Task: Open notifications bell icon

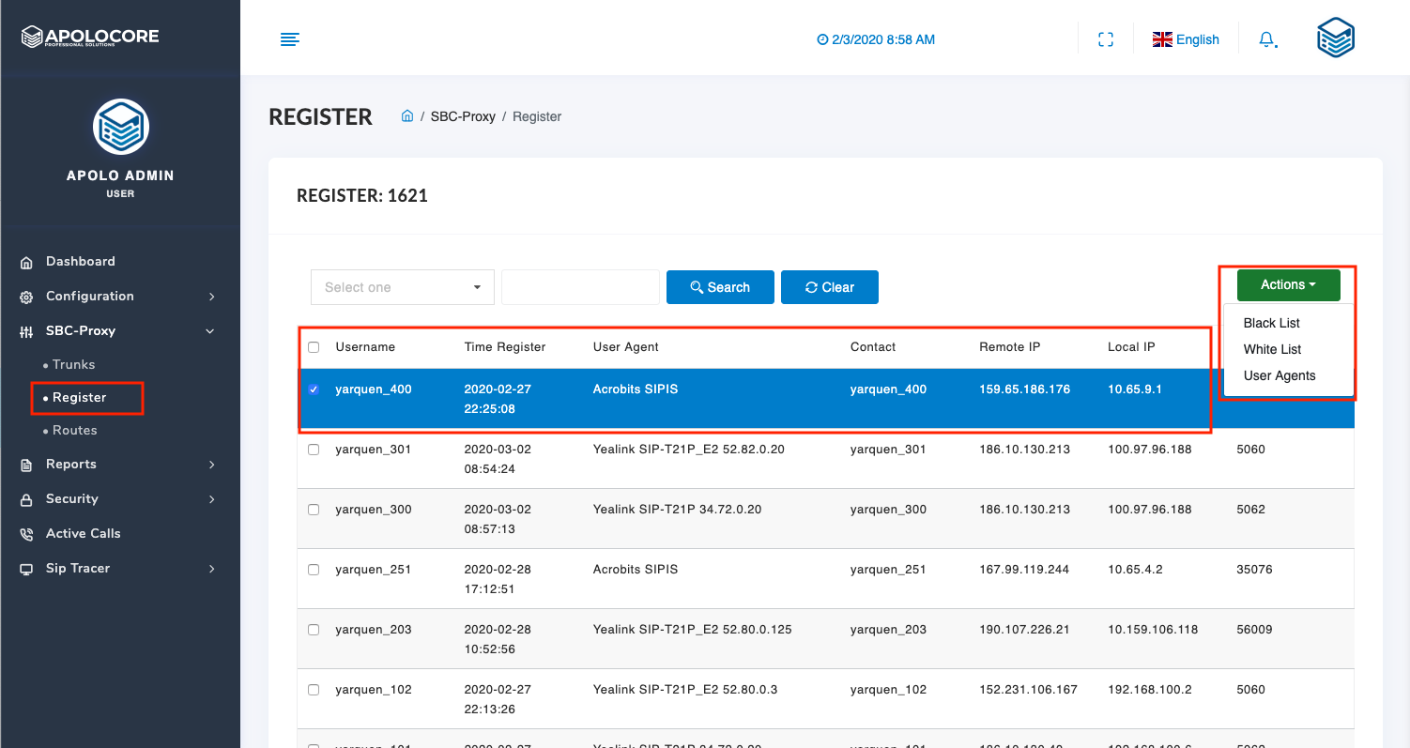Action: pyautogui.click(x=1267, y=39)
